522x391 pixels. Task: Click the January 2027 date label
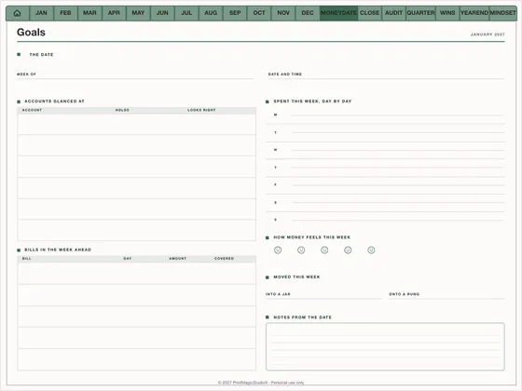pos(488,34)
